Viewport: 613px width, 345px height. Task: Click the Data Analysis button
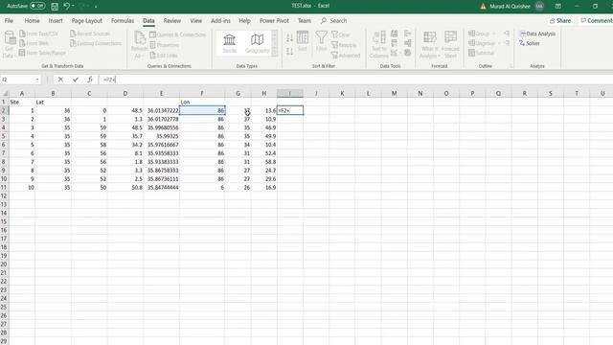[x=537, y=34]
